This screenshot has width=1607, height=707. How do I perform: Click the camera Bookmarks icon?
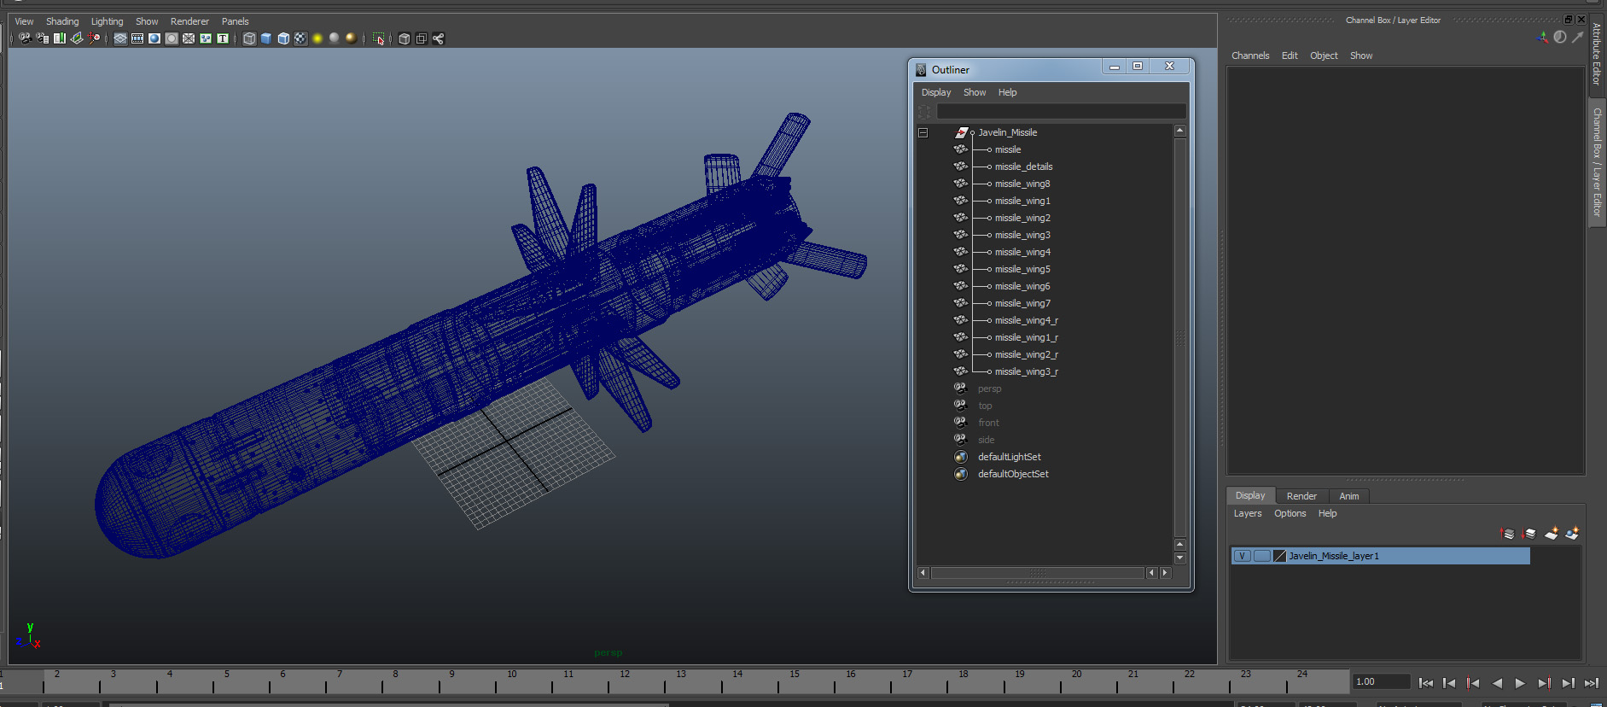(x=60, y=38)
